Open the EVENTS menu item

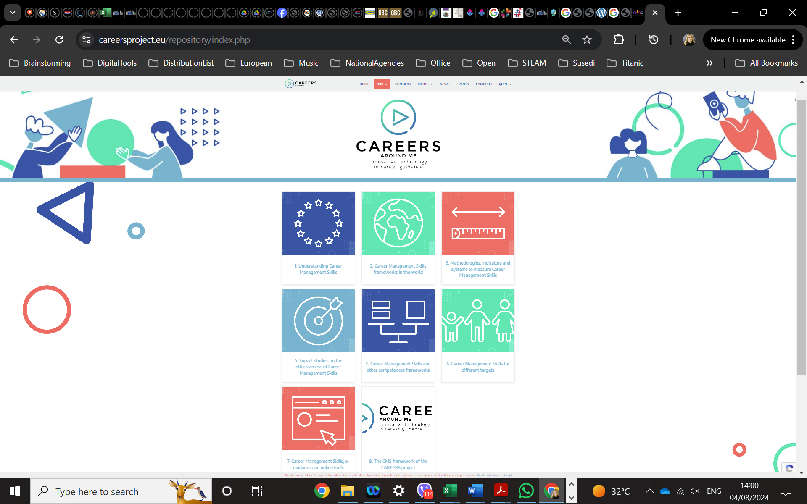(x=462, y=84)
